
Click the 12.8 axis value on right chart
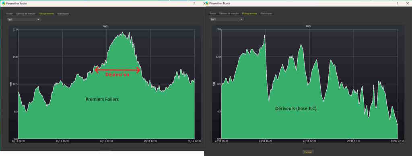(x=218, y=57)
